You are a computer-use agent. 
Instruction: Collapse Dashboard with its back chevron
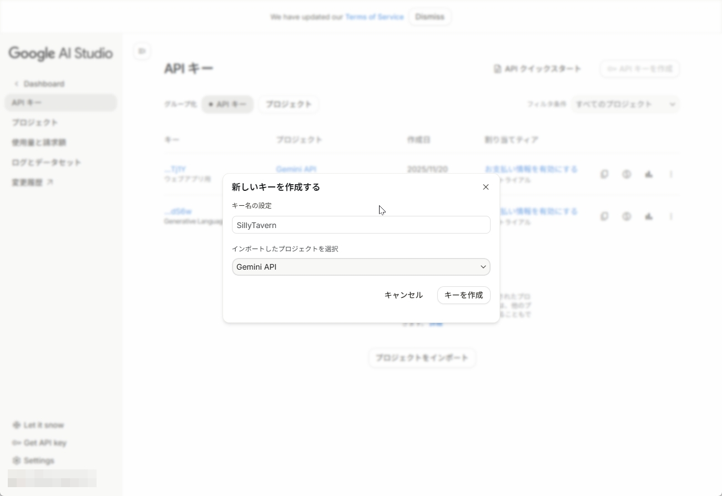(17, 83)
